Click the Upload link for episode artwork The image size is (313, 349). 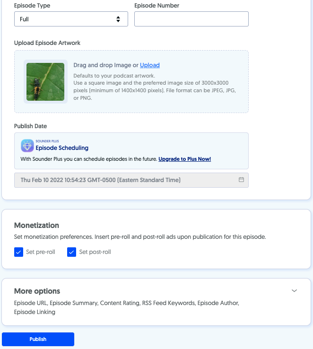point(150,65)
